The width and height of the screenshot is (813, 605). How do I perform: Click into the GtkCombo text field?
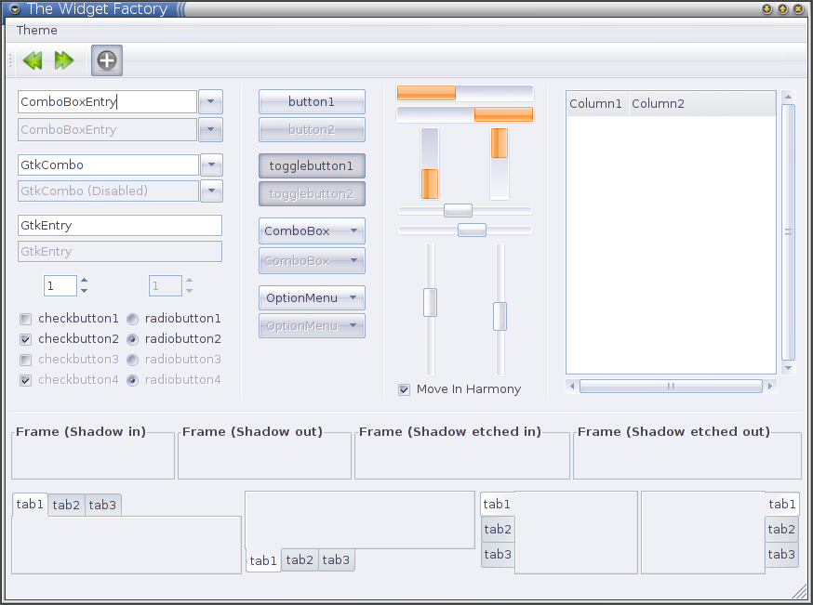coord(108,165)
